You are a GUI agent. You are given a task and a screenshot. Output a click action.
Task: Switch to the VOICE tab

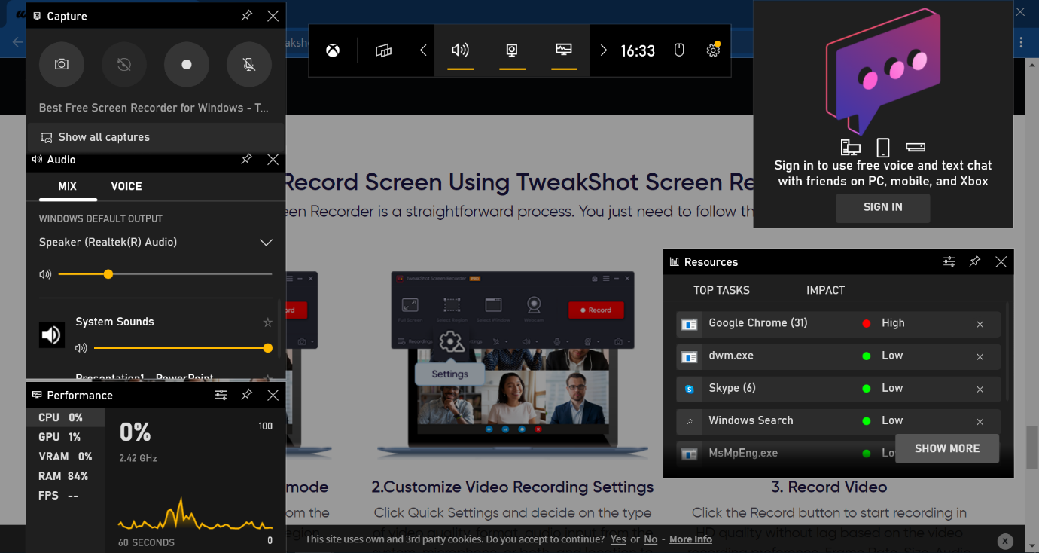(126, 186)
